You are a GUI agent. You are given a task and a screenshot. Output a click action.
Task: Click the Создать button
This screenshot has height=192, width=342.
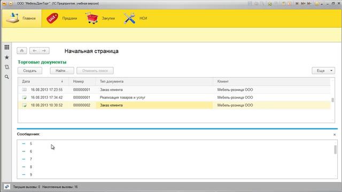(30, 71)
